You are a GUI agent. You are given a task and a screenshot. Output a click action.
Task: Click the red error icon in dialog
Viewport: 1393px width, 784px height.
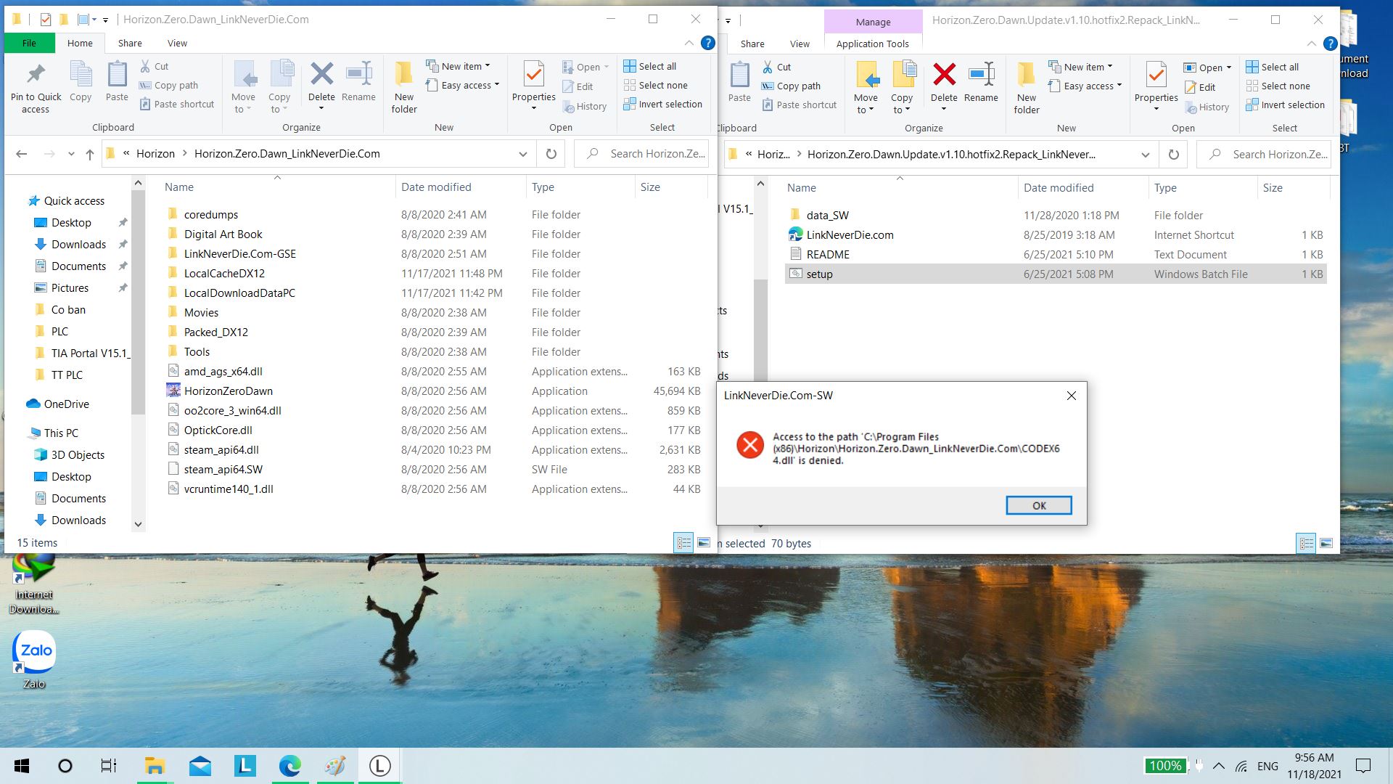(x=750, y=444)
